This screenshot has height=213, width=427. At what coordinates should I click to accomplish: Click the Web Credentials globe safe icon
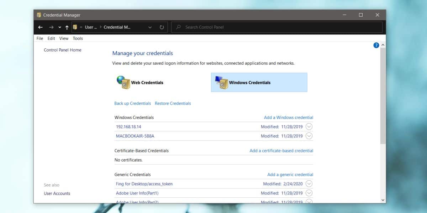(123, 82)
